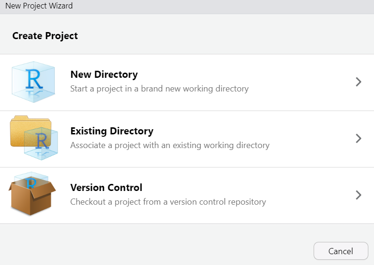Click 'Checkout a project from a version control repository'
Viewport: 374px width, 265px height.
point(168,202)
